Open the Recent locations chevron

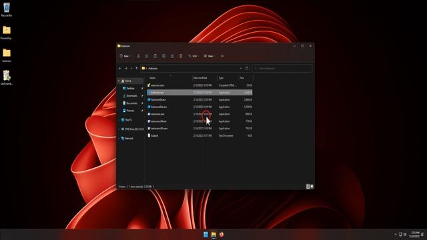click(x=131, y=68)
